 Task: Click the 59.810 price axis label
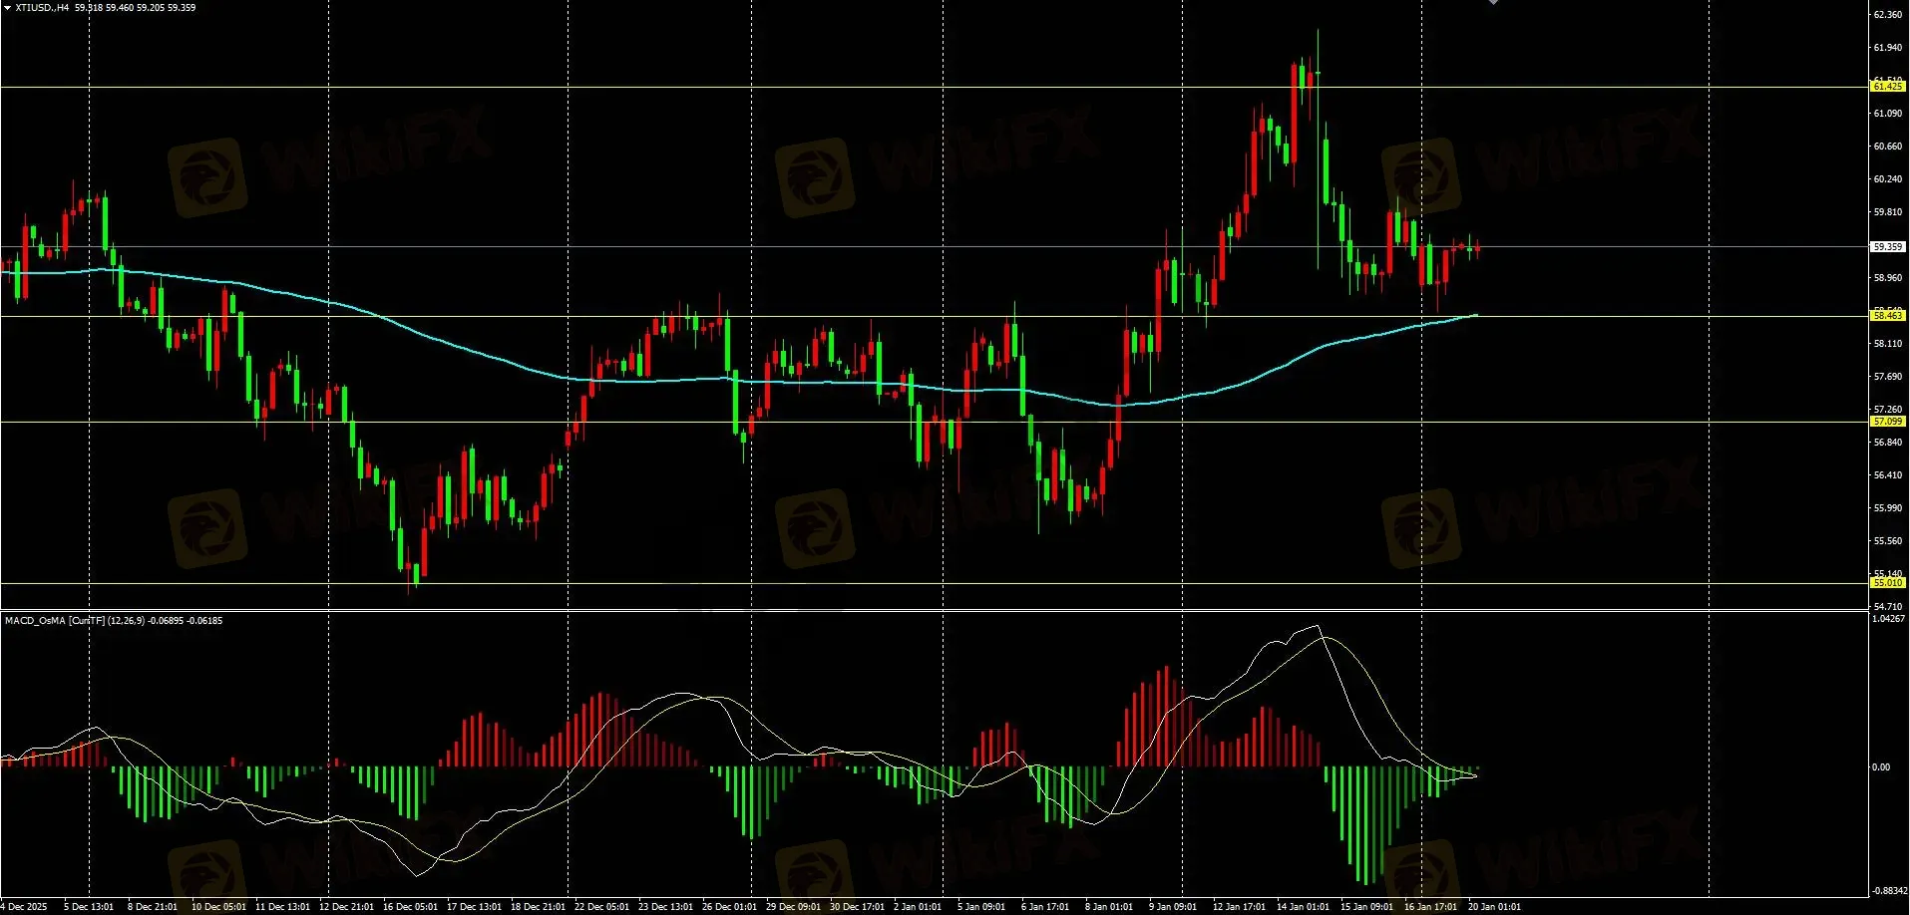point(1888,212)
